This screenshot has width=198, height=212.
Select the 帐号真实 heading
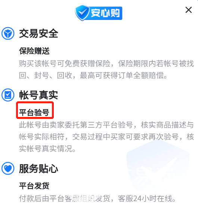click(x=38, y=95)
